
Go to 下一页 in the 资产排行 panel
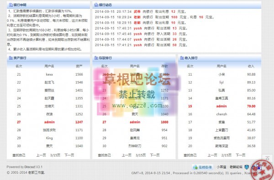69,155
